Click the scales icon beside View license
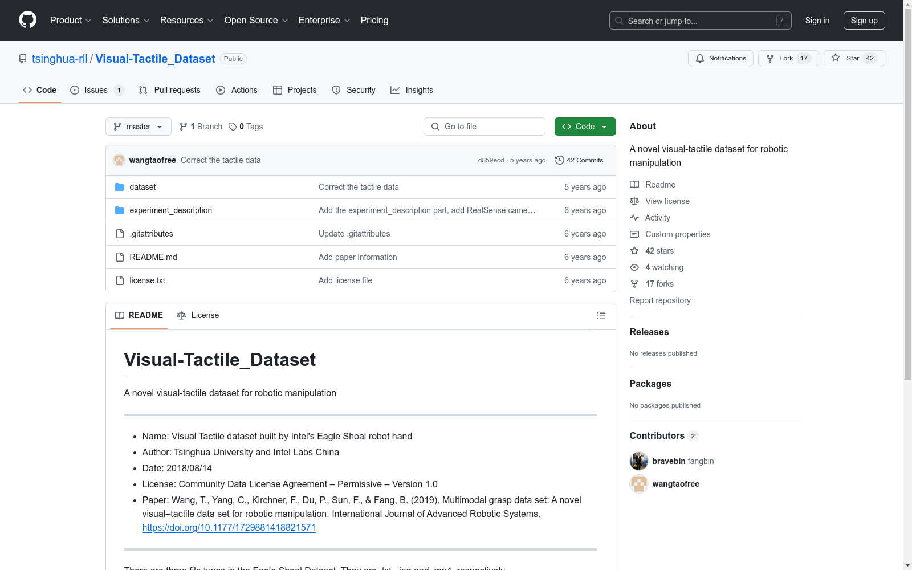Screen dimensions: 912x570 click(x=634, y=201)
